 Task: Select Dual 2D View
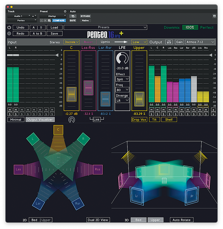(x=98, y=220)
